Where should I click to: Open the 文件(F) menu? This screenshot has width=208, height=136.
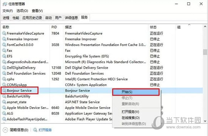[8, 11]
